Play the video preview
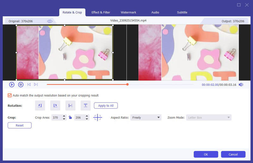 pos(12,85)
